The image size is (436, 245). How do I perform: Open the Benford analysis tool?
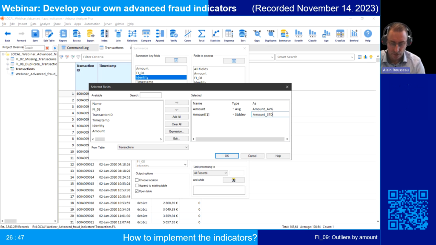(x=354, y=36)
